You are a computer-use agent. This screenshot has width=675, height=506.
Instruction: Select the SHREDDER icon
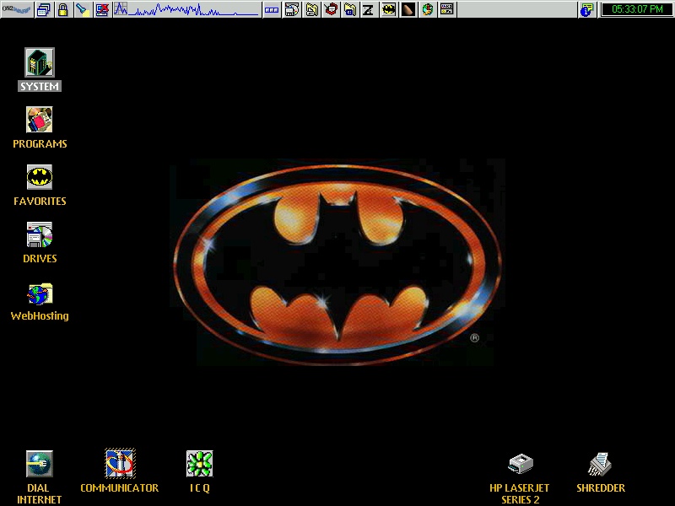point(600,464)
